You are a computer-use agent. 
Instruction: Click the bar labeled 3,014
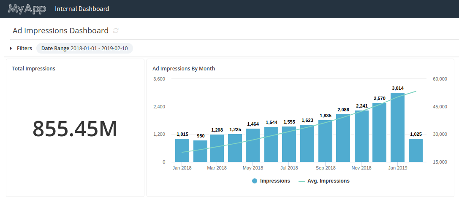coord(397,127)
